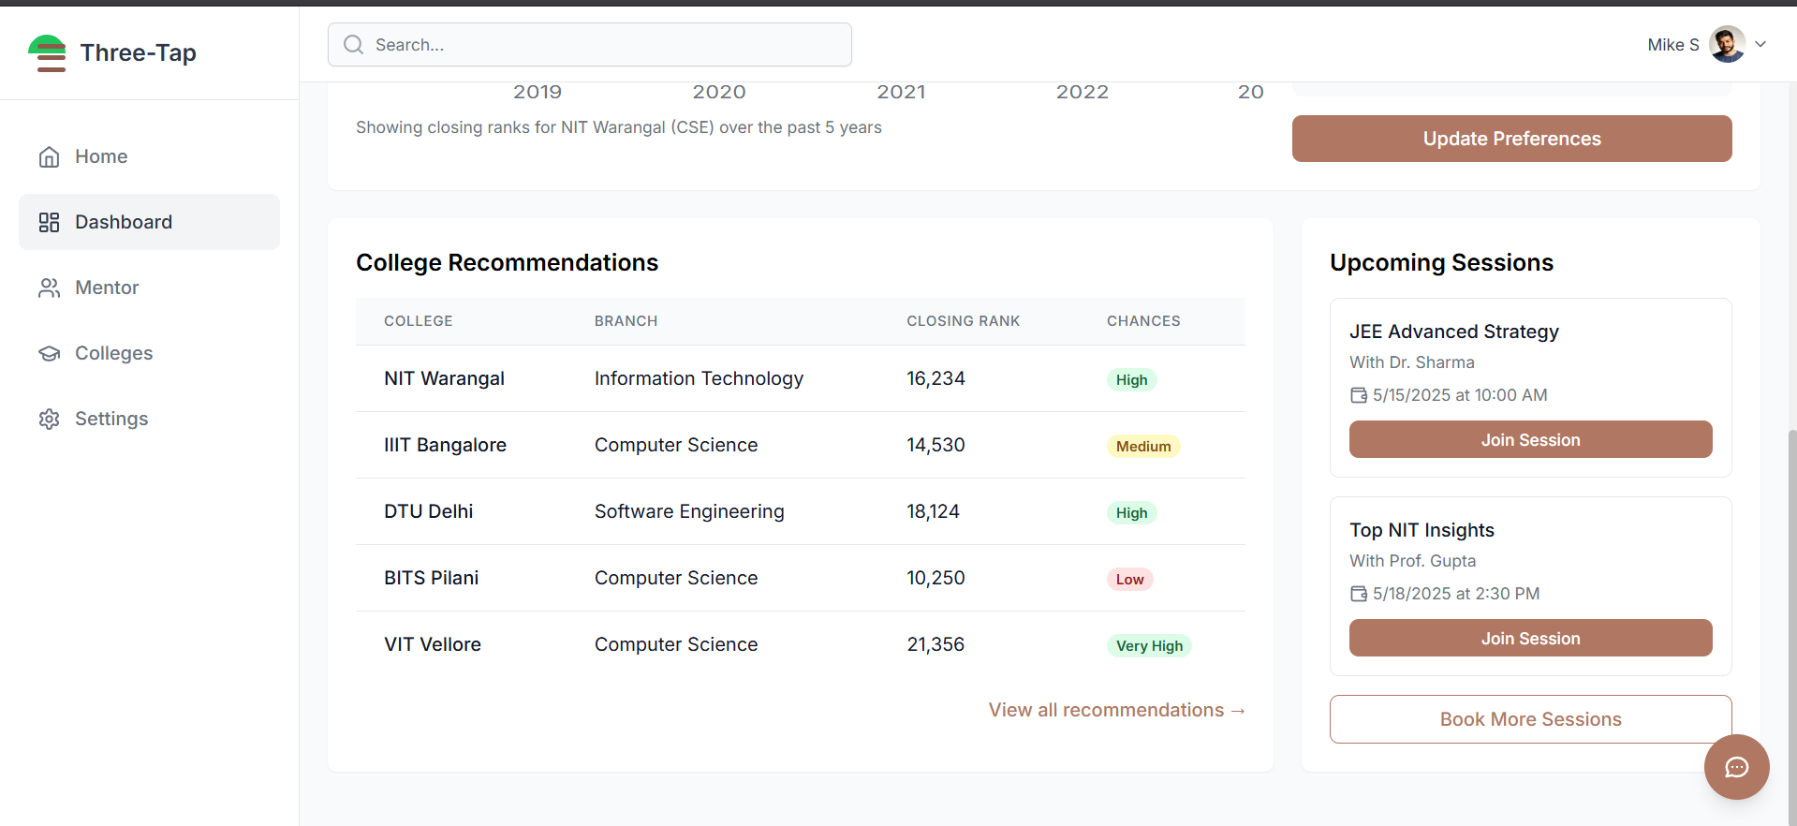Viewport: 1797px width, 826px height.
Task: Open the Home menu item
Action: click(x=149, y=156)
